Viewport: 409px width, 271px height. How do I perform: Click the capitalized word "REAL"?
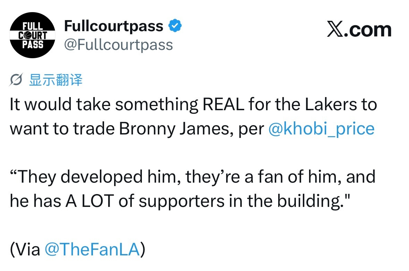[223, 105]
